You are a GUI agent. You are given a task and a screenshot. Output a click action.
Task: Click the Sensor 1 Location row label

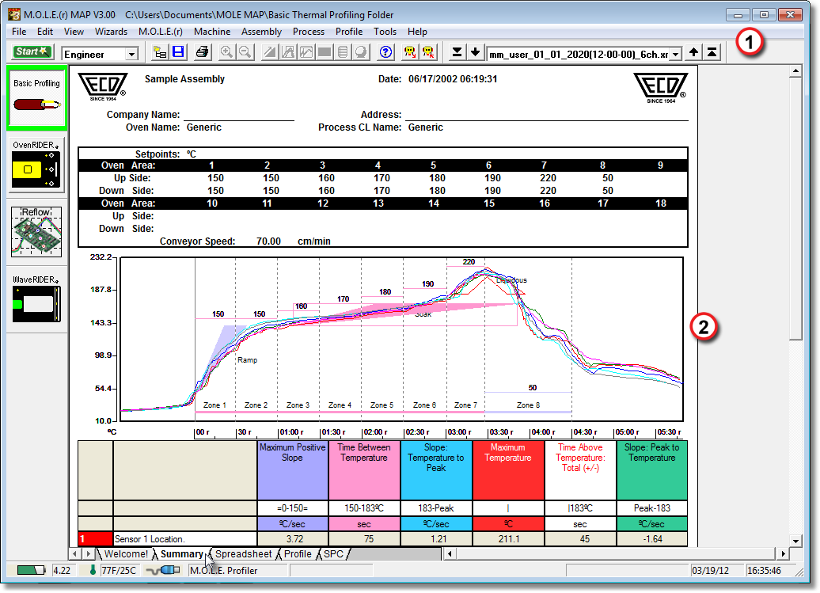click(x=185, y=539)
